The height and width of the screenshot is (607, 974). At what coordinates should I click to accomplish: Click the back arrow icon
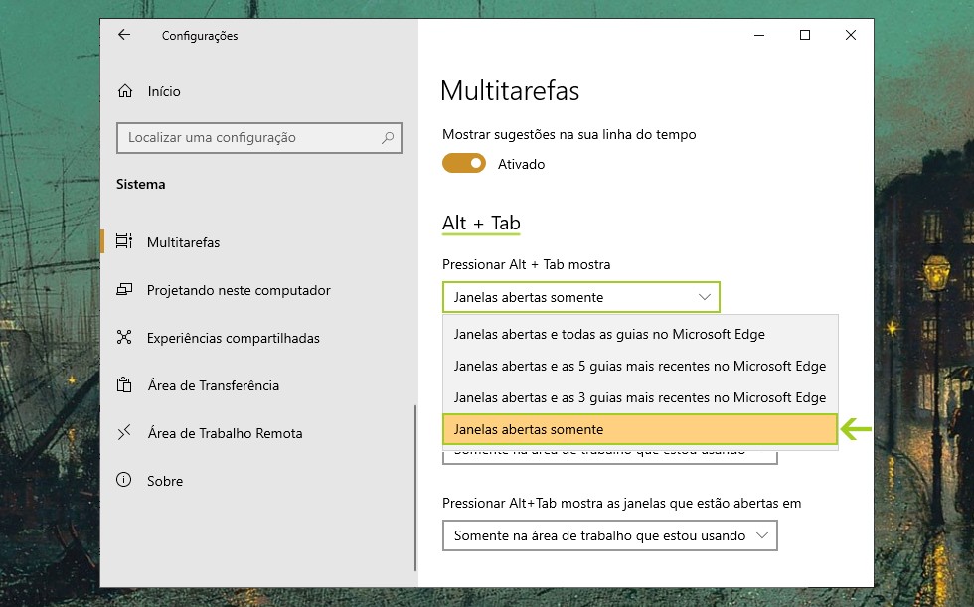[x=124, y=35]
